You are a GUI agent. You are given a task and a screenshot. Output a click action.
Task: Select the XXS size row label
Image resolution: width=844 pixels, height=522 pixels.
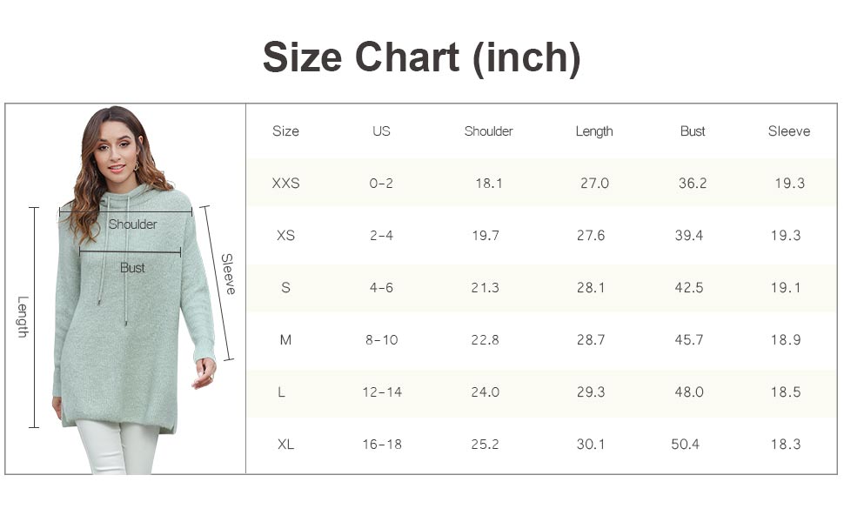(x=285, y=184)
